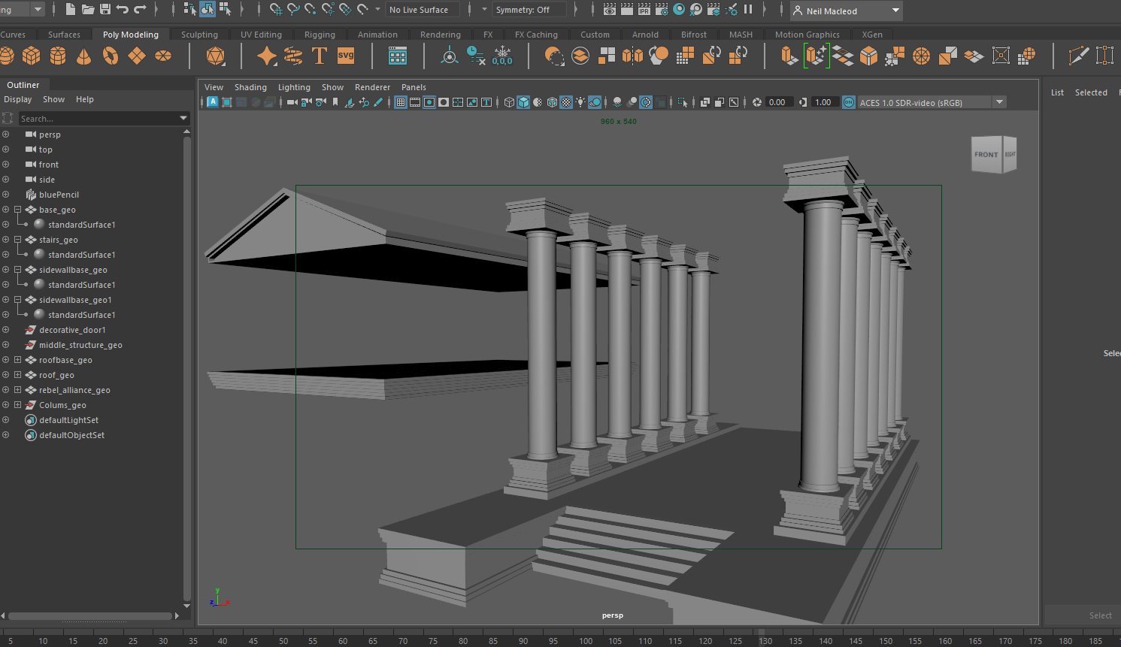Toggle Use All Lights bulb icon
Image resolution: width=1121 pixels, height=647 pixels.
(x=580, y=102)
